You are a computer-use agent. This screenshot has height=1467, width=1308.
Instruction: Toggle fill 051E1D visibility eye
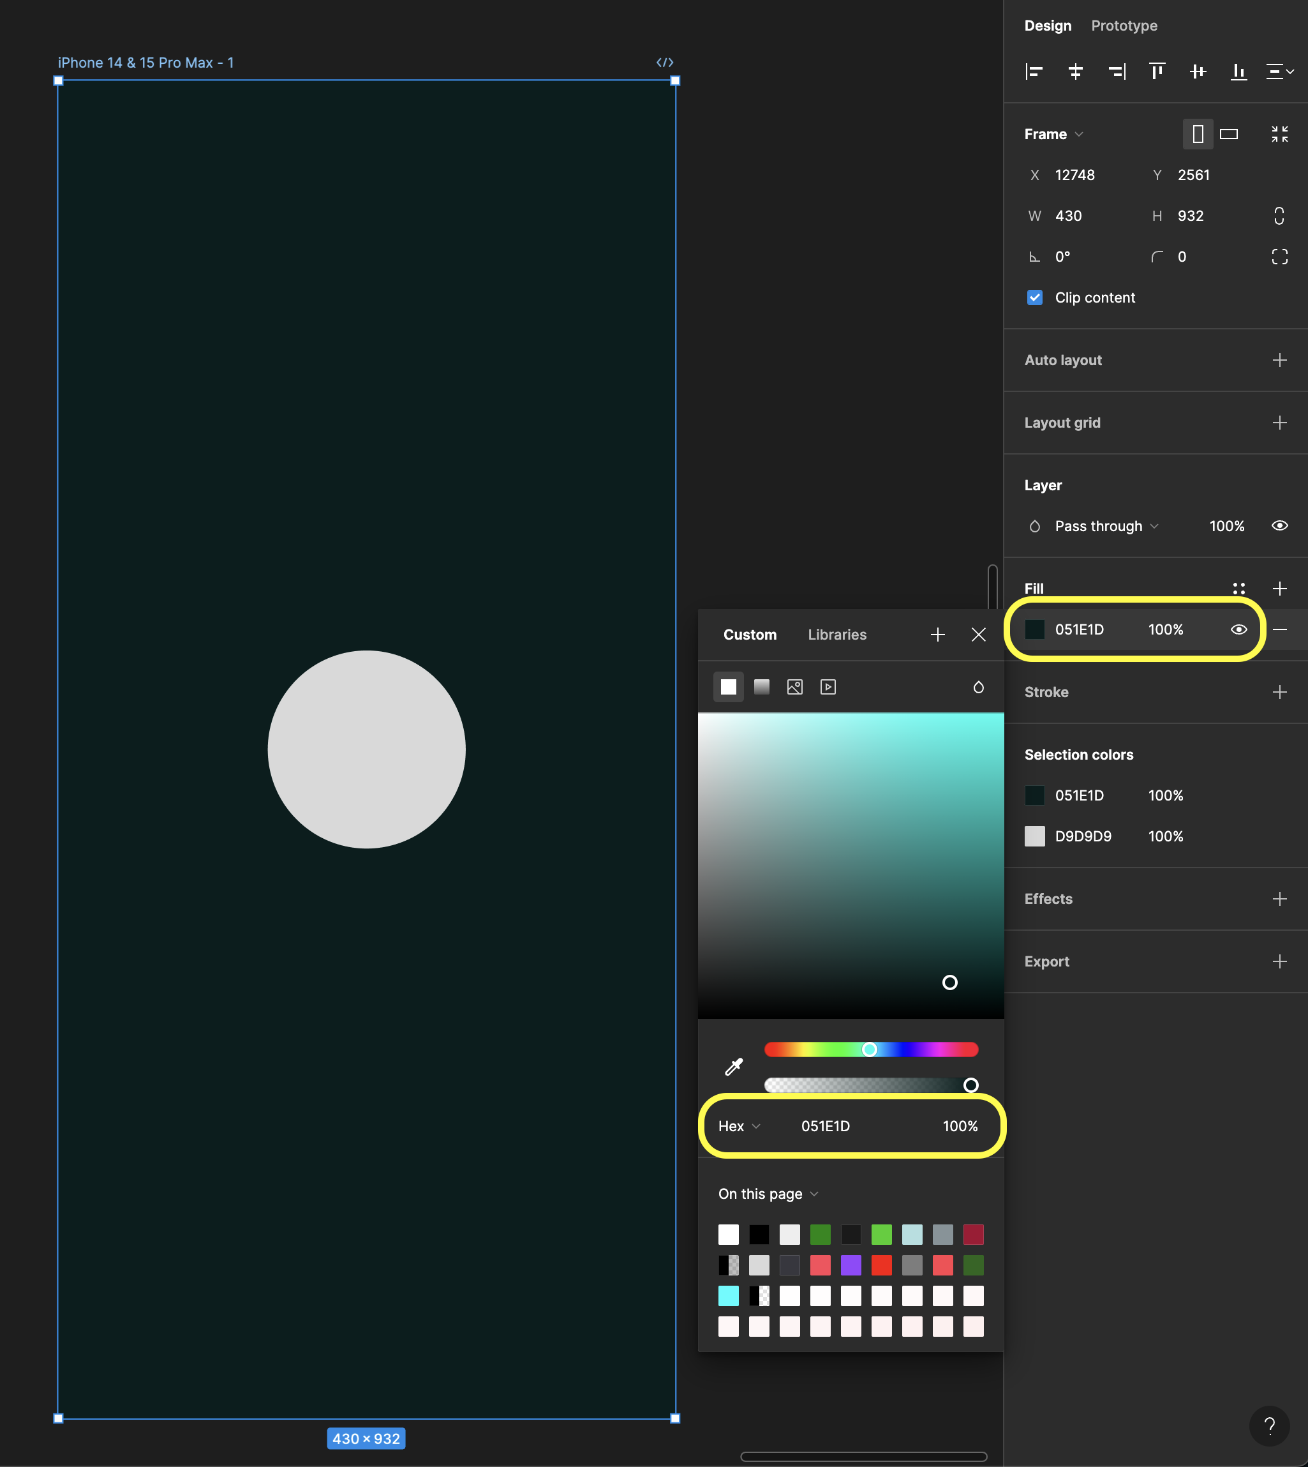(x=1238, y=629)
